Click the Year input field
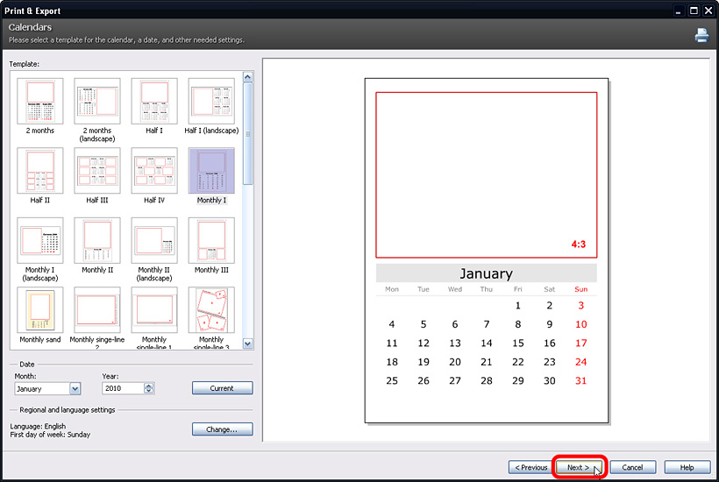This screenshot has width=719, height=482. point(123,388)
